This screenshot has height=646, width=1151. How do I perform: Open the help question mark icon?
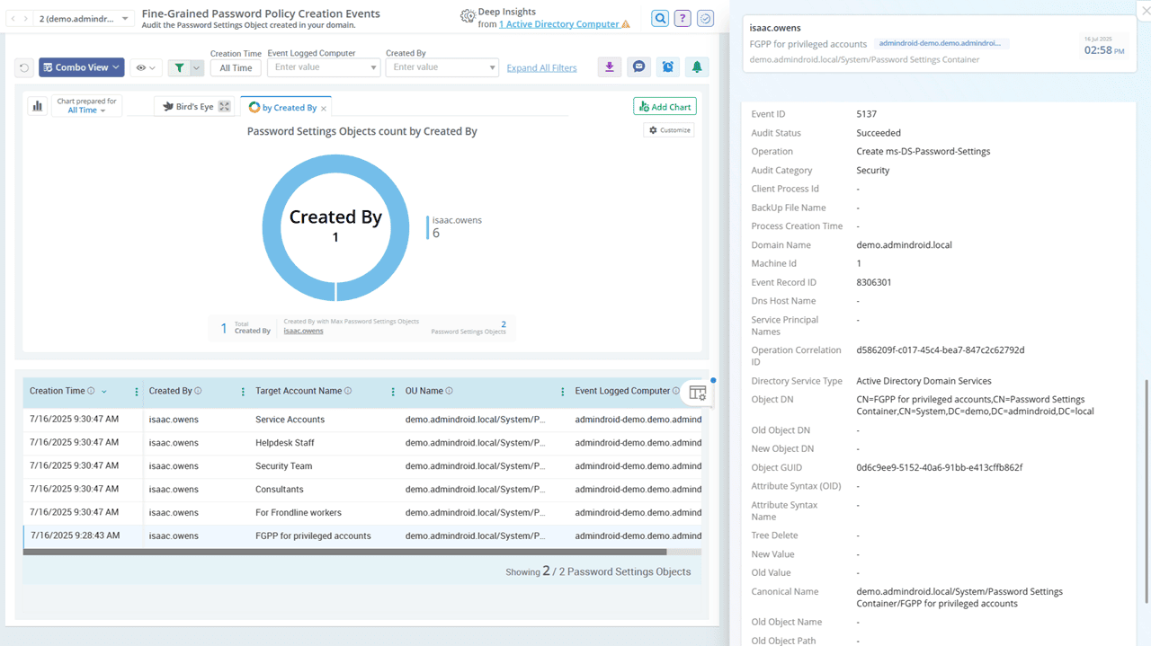683,18
